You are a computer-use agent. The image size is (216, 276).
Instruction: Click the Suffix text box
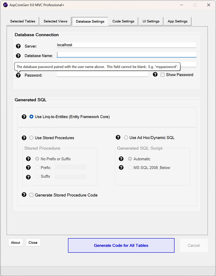point(70,177)
